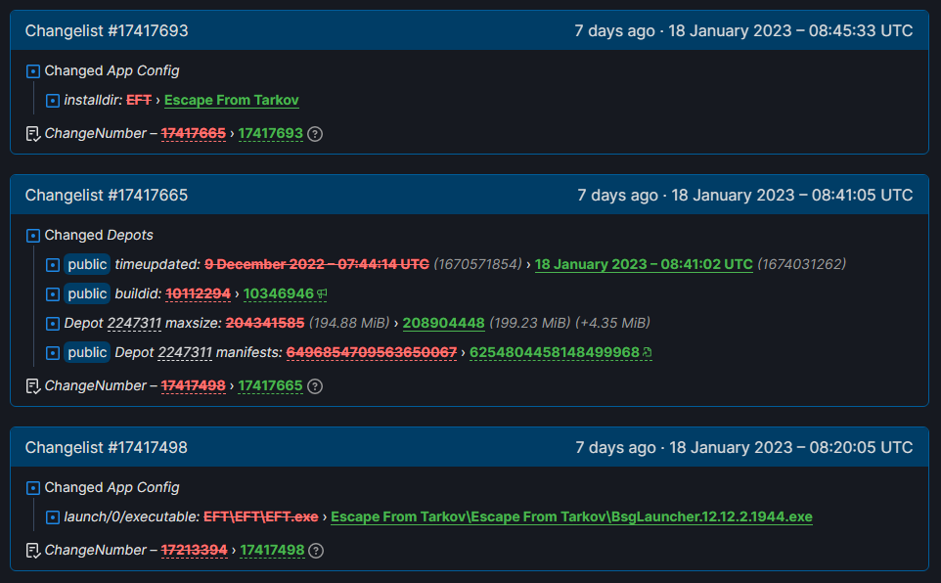
Task: Click the square icon on Depot maxsize row
Action: [x=53, y=324]
